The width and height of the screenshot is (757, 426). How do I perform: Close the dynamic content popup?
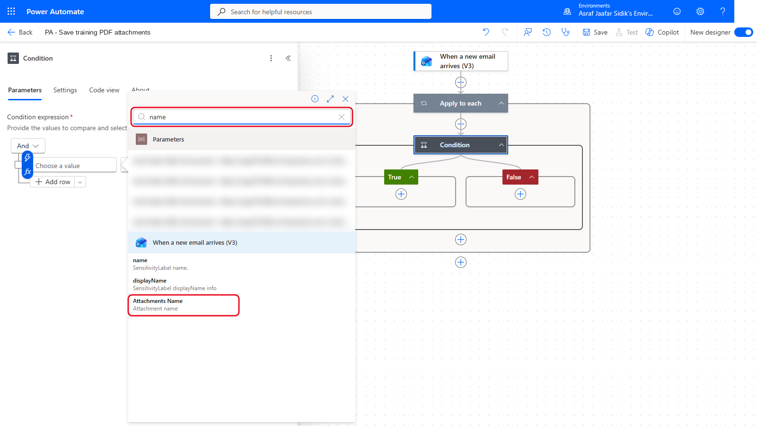coord(345,99)
